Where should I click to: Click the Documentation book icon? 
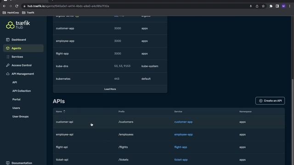8,163
